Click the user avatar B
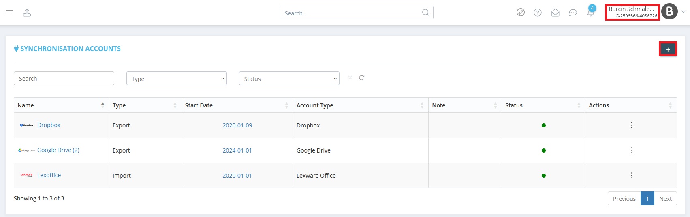The height and width of the screenshot is (217, 690). pos(670,12)
